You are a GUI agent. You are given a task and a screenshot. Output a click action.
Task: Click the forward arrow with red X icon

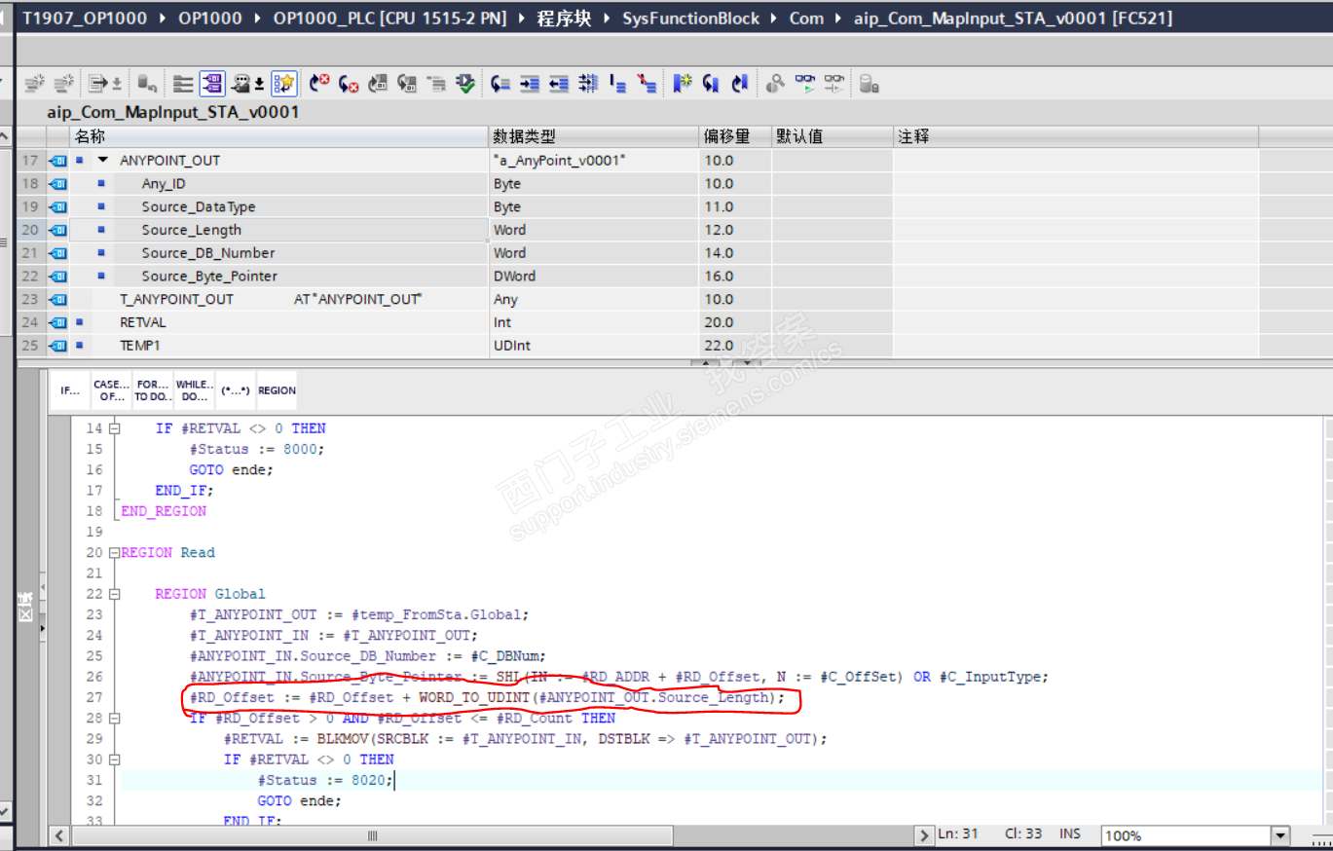point(319,84)
